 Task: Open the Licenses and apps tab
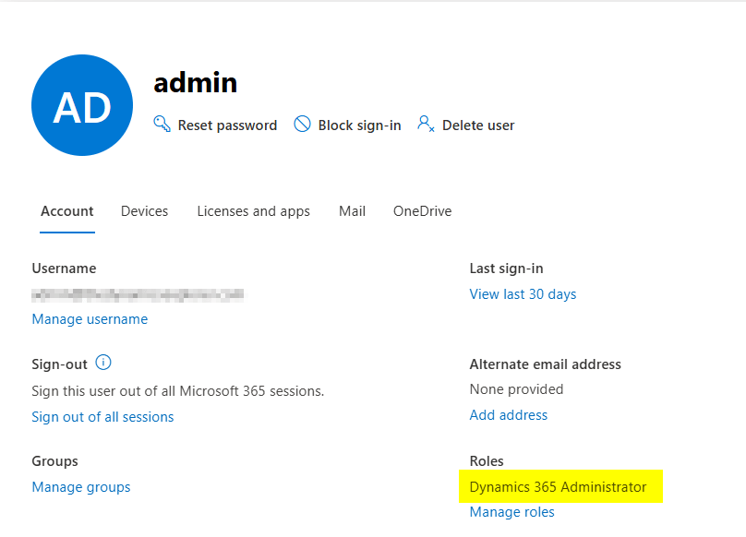253,211
